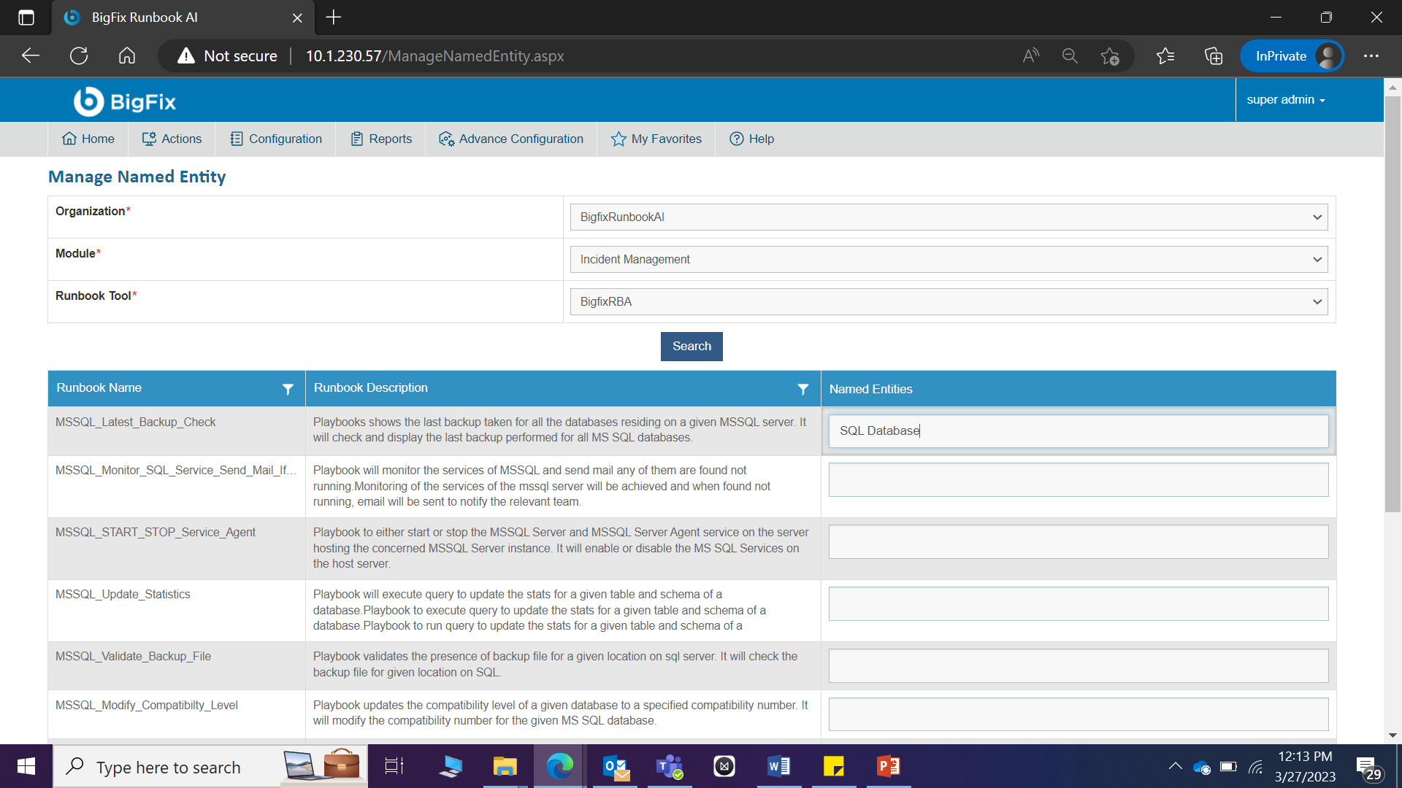Open the super admin user menu
The image size is (1402, 788).
click(x=1285, y=100)
